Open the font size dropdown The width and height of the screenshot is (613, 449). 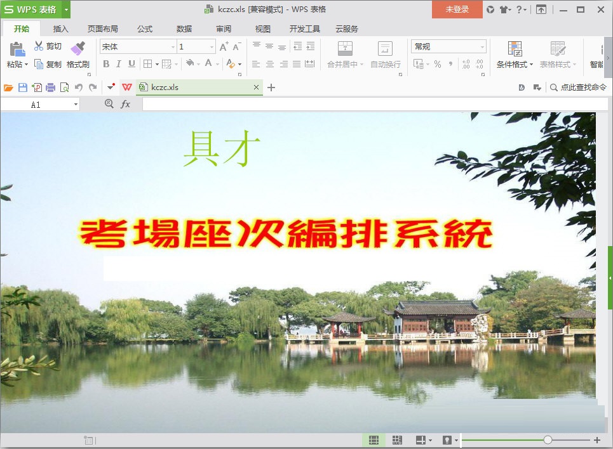tap(212, 47)
